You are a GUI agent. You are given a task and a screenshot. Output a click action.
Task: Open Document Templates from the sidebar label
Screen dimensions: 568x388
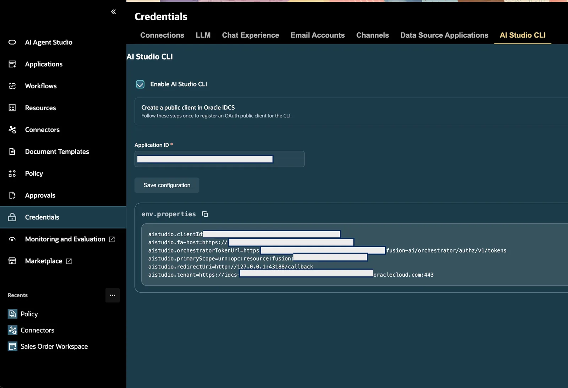[x=57, y=151]
